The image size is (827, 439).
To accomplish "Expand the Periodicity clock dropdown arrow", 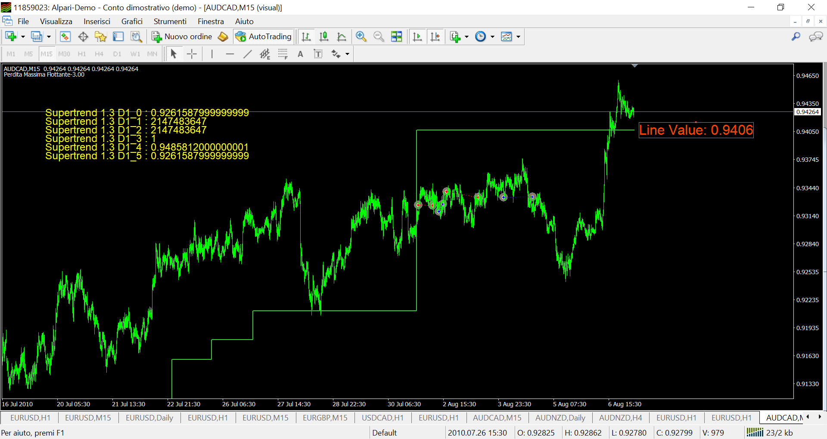I will (x=492, y=37).
